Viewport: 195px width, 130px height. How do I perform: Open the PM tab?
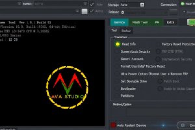click(x=157, y=22)
